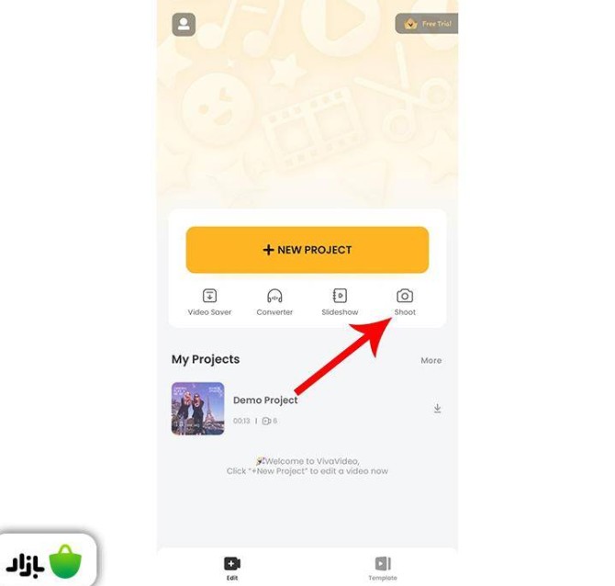Click the Edit camera-plus icon
This screenshot has width=615, height=586.
[x=232, y=564]
